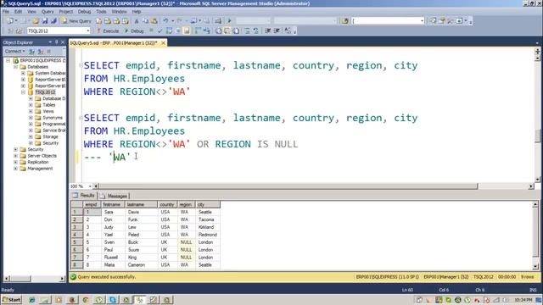Click the Cancel Executing Query icon

(x=151, y=30)
